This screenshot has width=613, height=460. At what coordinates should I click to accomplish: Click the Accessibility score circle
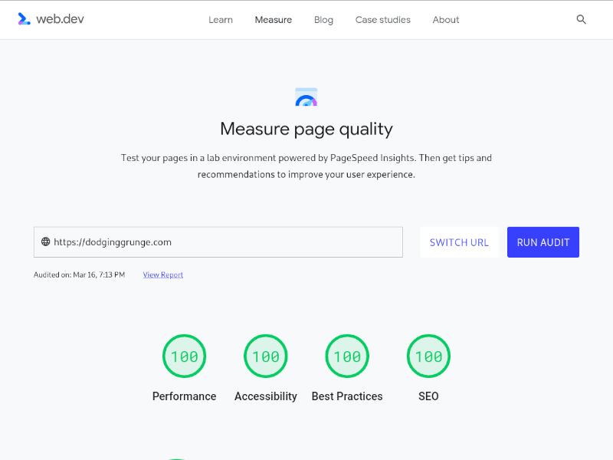pyautogui.click(x=265, y=356)
